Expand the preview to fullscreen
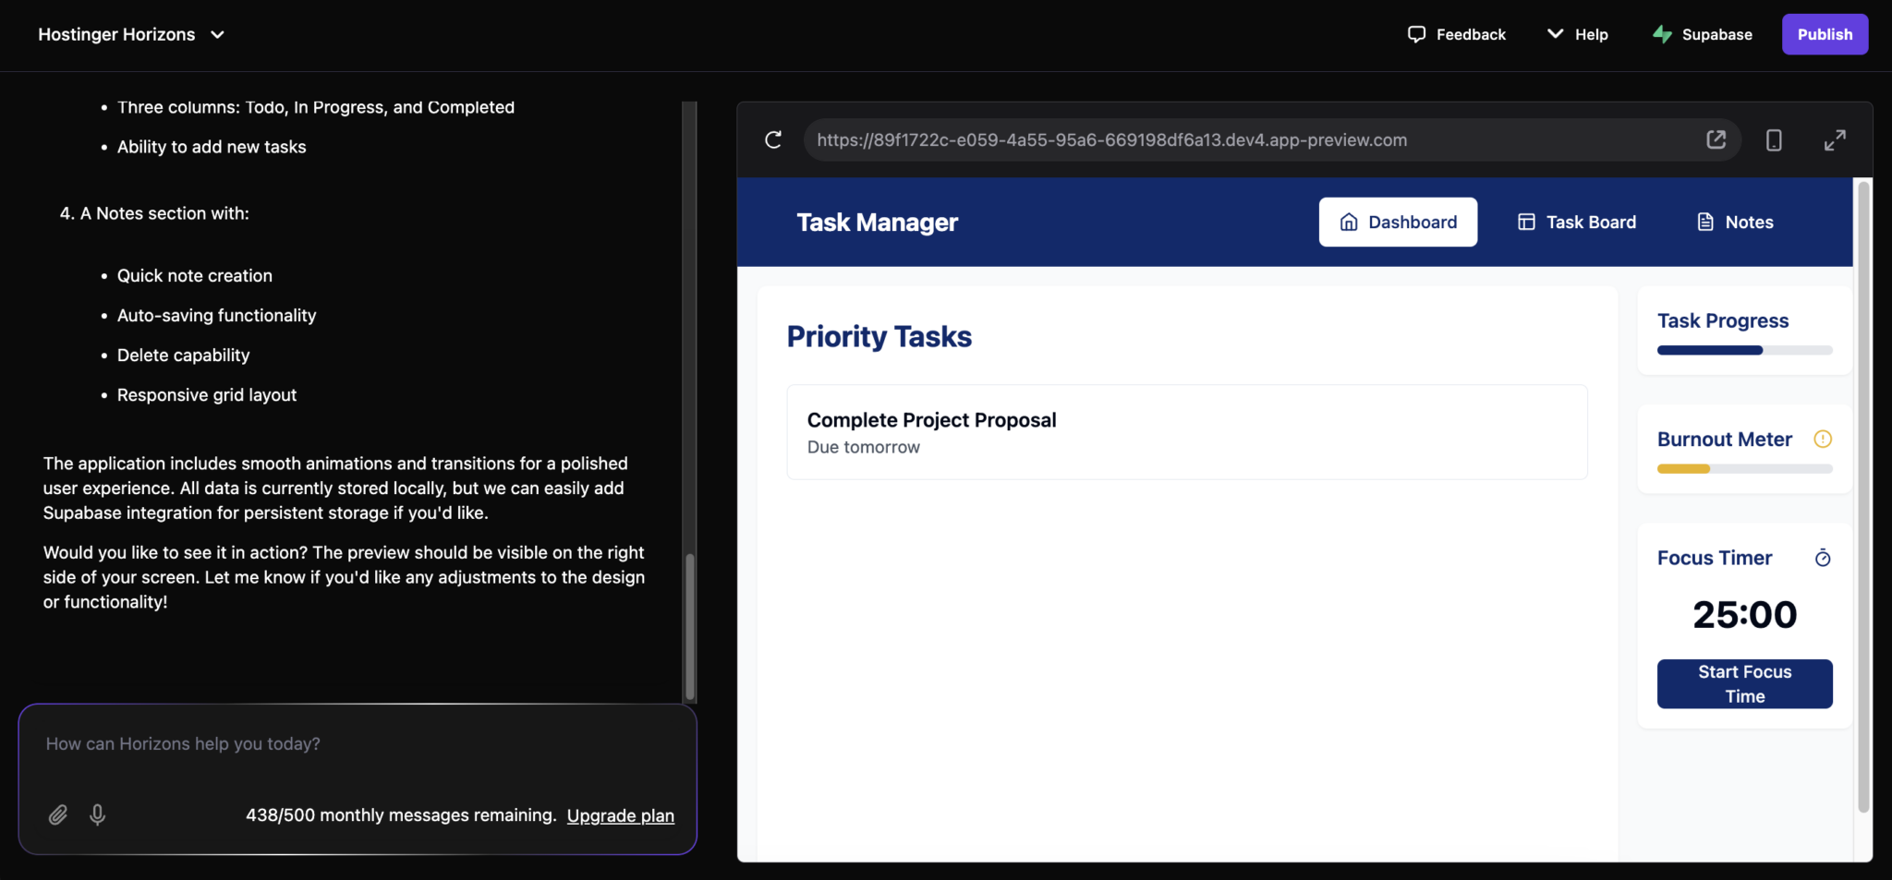Image resolution: width=1892 pixels, height=880 pixels. (1835, 139)
